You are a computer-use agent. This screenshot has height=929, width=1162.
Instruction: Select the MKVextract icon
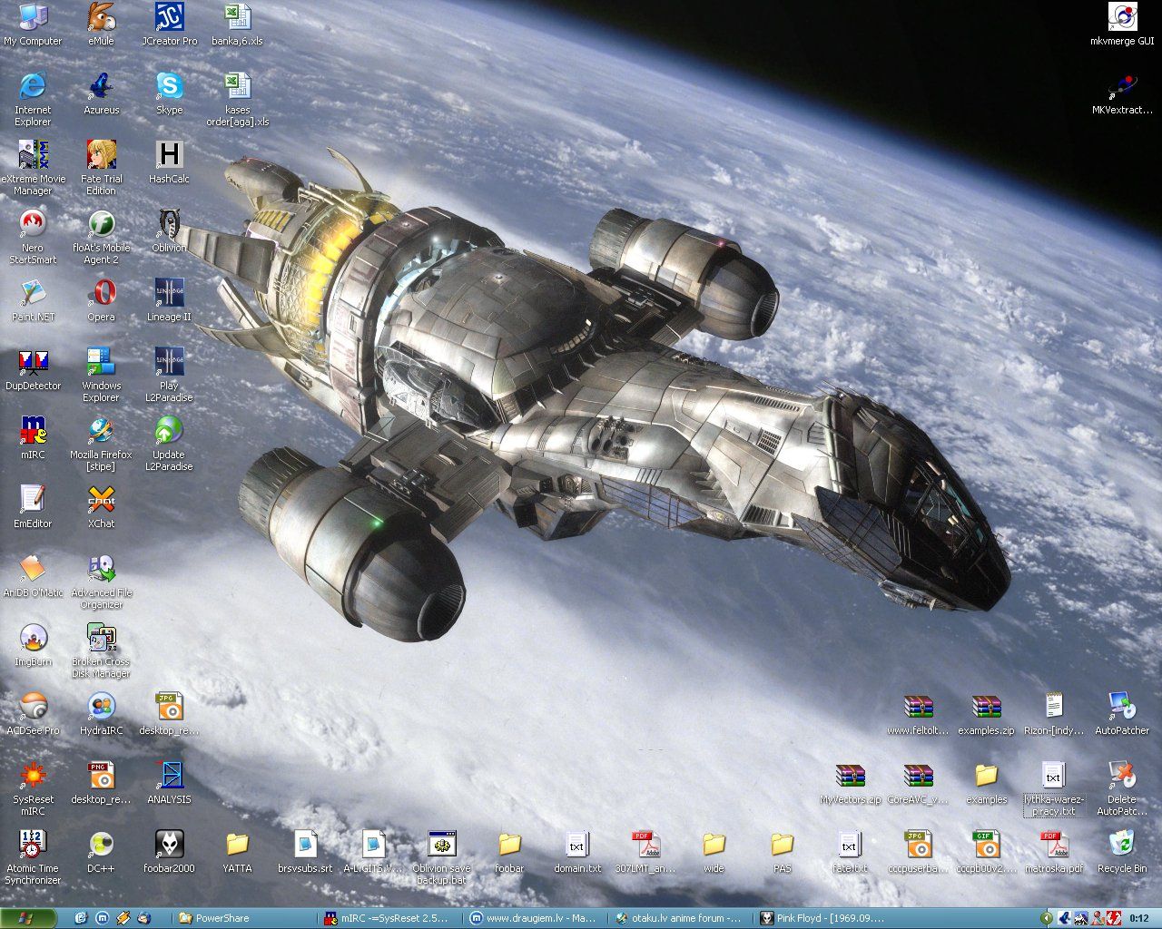point(1122,93)
